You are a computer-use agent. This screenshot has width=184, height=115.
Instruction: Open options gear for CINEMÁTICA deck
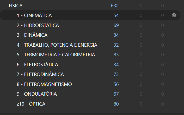pos(174,15)
